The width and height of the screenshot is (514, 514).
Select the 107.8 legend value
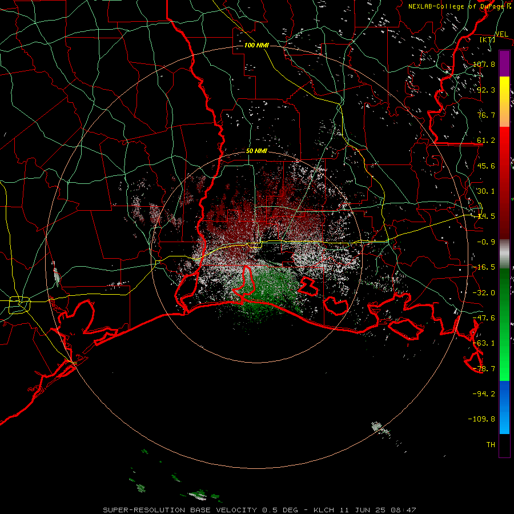coord(484,64)
